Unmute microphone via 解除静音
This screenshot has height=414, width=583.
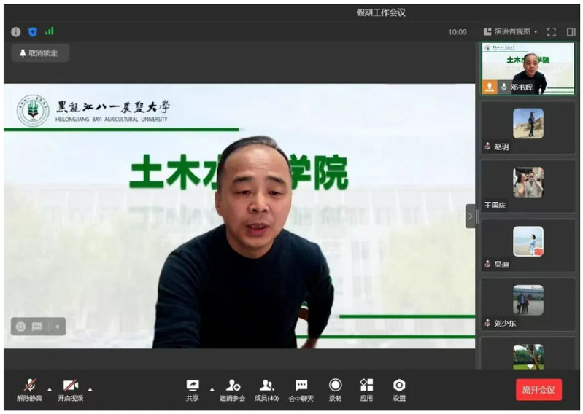(x=30, y=389)
